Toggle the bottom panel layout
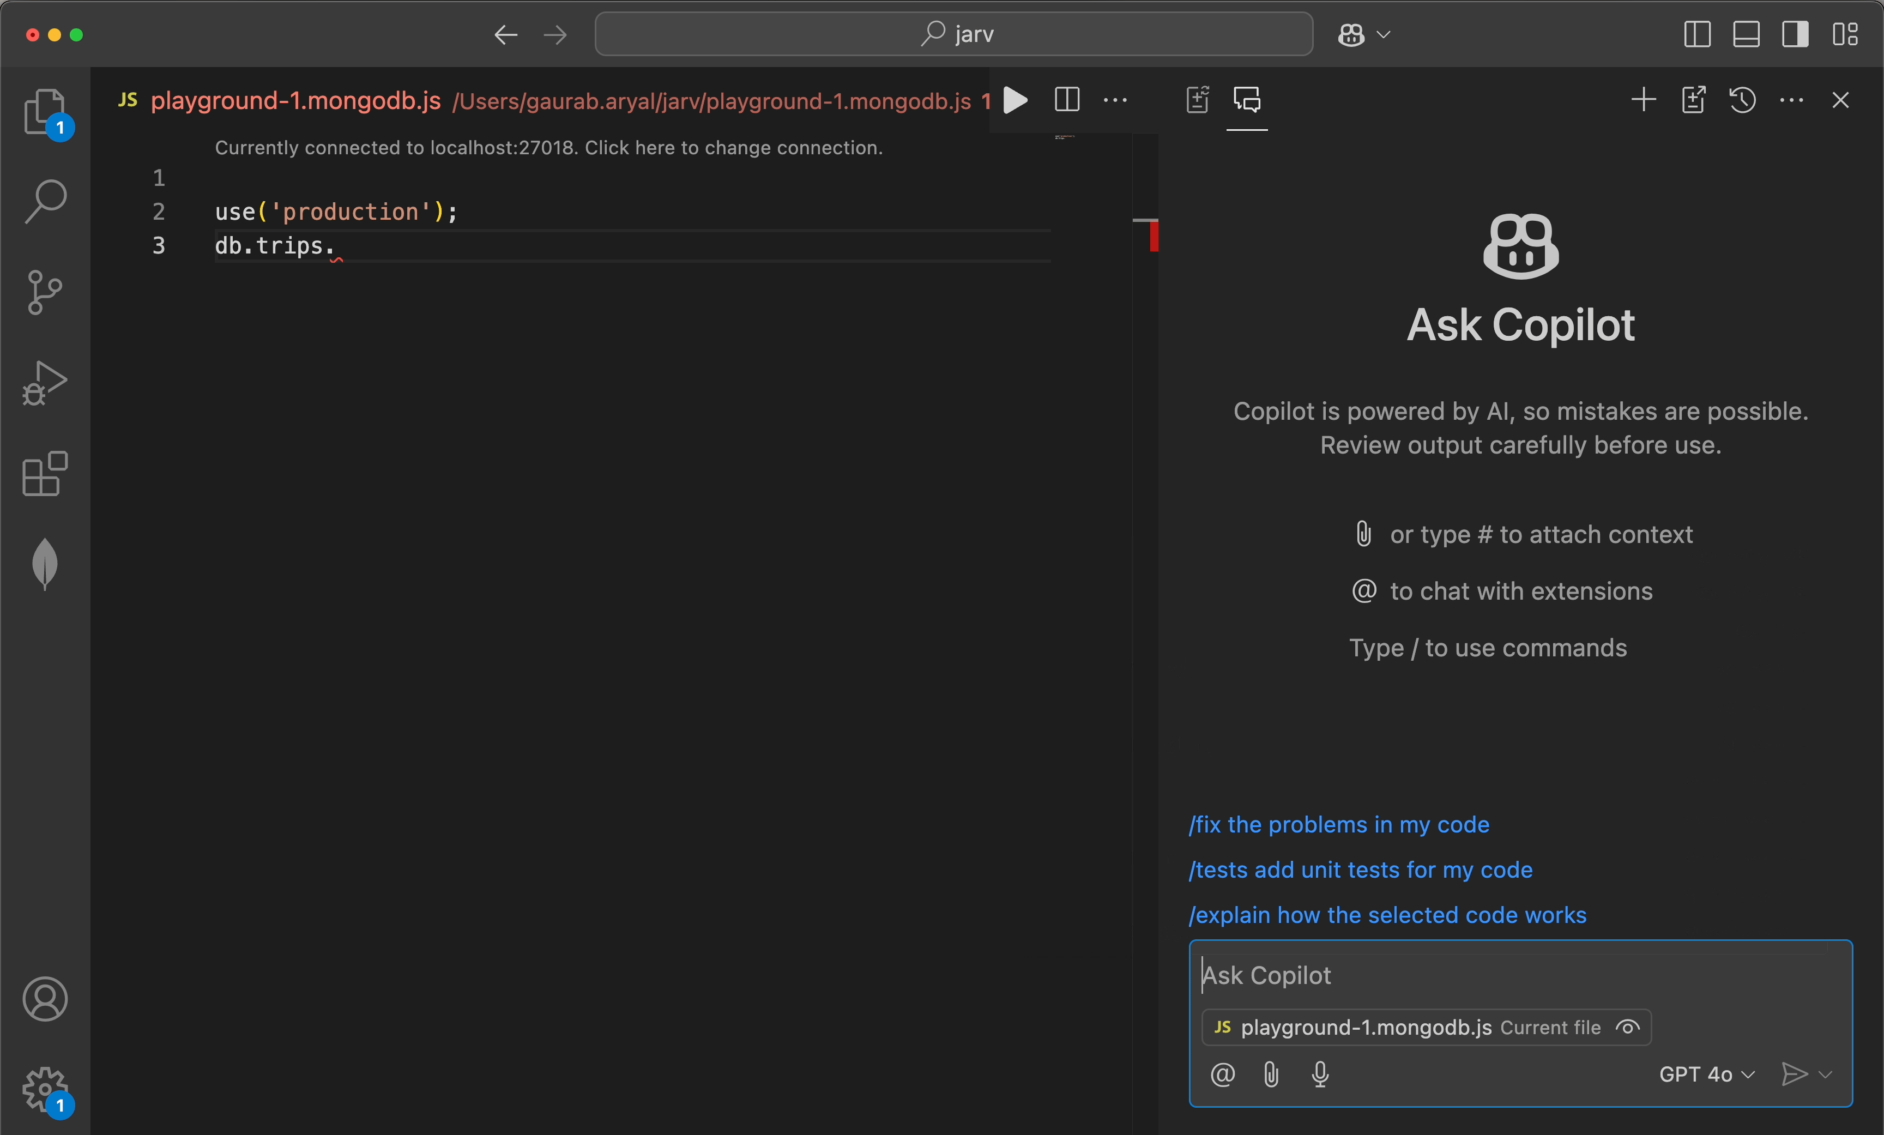The width and height of the screenshot is (1884, 1135). (x=1746, y=34)
